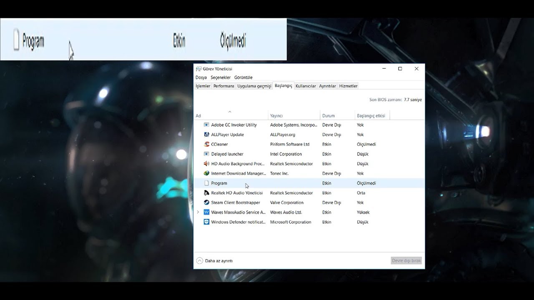Click the Realtek HD Audio Yöneticisi icon
Viewport: 534px width, 300px height.
point(206,193)
